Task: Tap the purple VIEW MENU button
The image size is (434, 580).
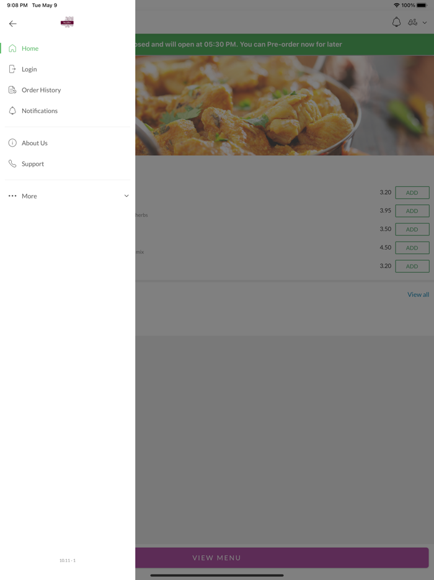Action: [282, 558]
